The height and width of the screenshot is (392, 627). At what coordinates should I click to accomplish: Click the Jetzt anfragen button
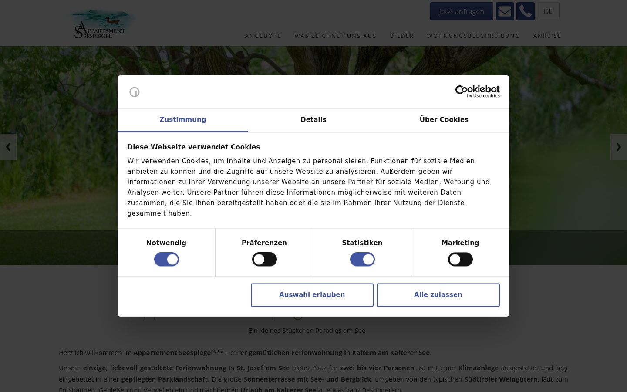[x=462, y=11]
